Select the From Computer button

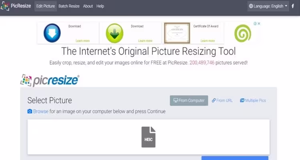[x=189, y=100]
